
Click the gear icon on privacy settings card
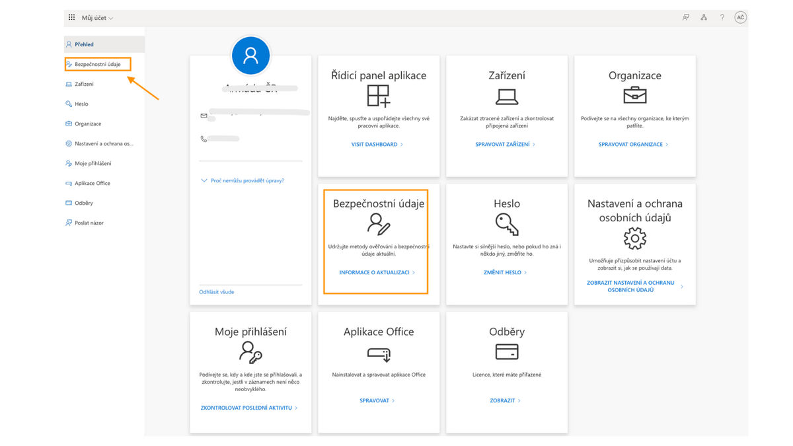click(x=634, y=238)
